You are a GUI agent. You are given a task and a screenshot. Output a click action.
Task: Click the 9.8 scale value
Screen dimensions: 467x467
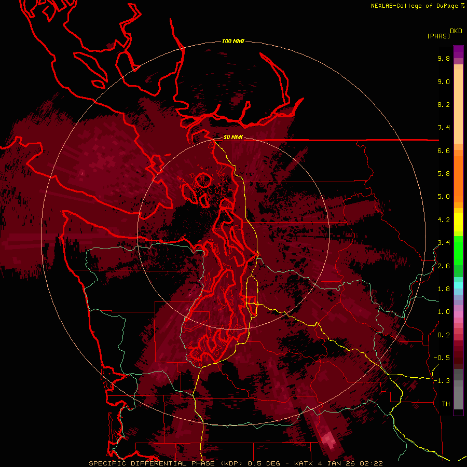pos(444,58)
